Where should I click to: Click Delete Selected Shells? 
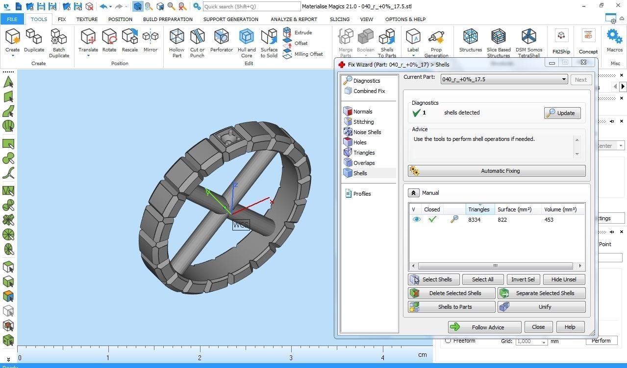[x=451, y=293]
